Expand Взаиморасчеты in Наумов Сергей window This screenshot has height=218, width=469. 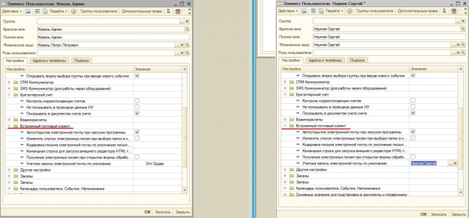point(285,119)
